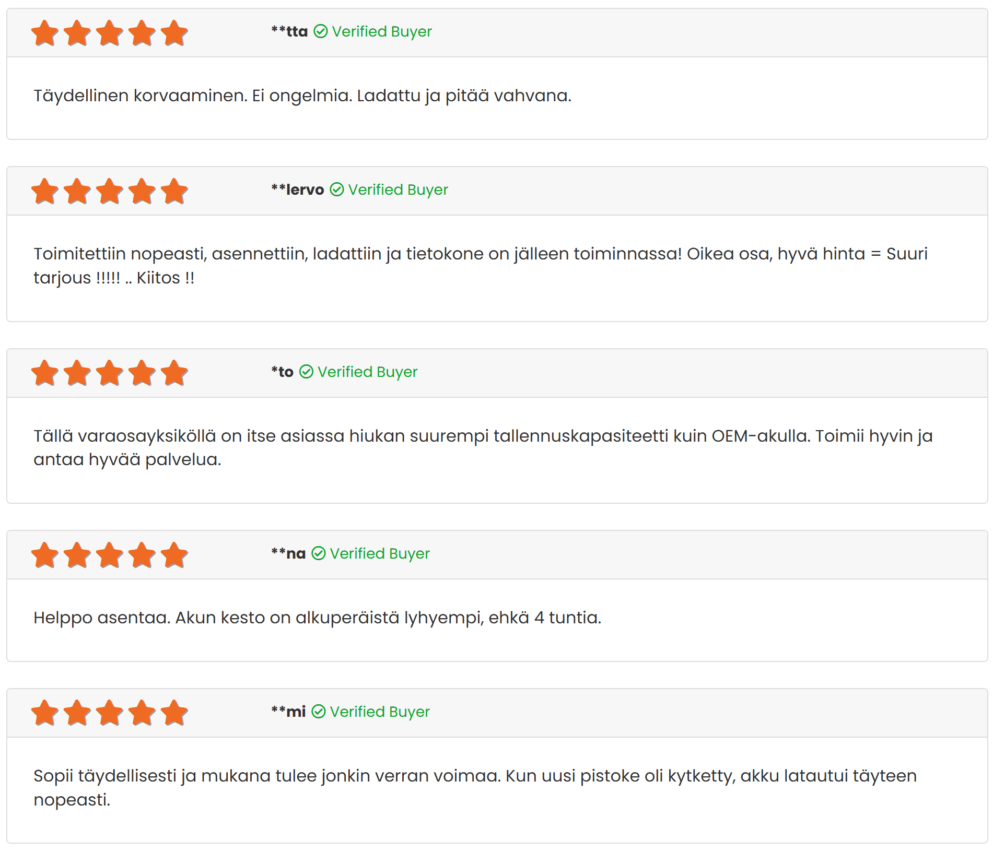Click the reviewer name **tta

[x=289, y=32]
